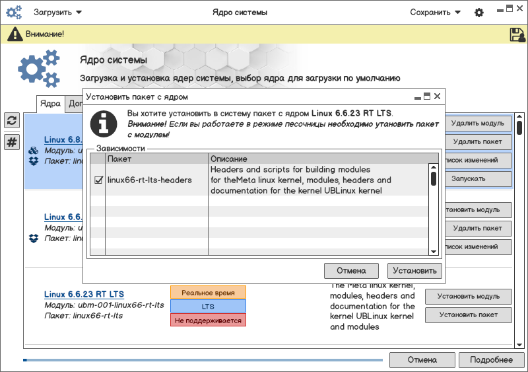
Task: Click down arrow of dependencies list scrollbar
Action: tap(434, 251)
